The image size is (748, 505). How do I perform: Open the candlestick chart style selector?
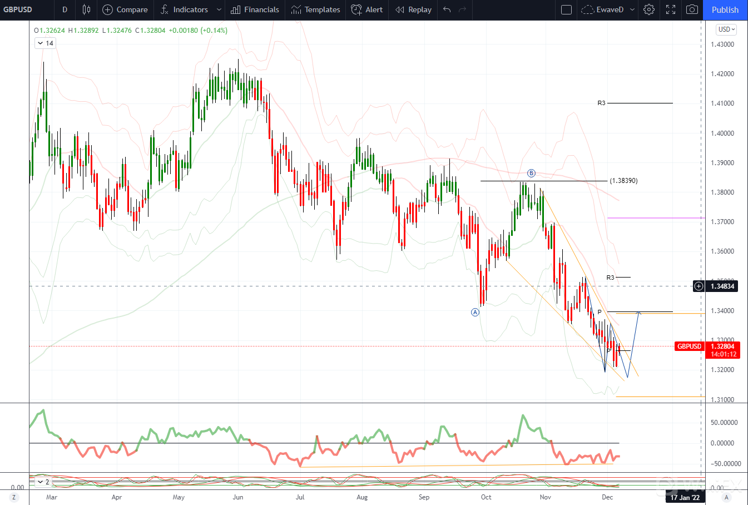(86, 9)
